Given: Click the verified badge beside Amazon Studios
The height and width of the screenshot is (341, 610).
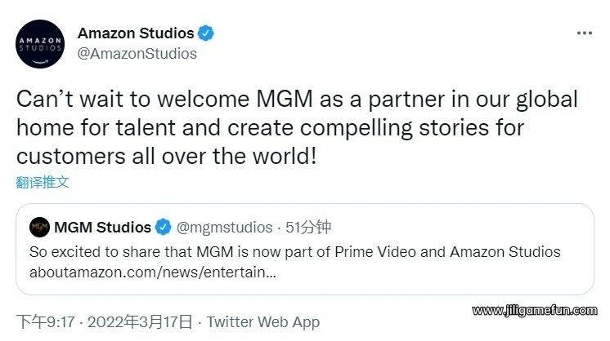Looking at the screenshot, I should pyautogui.click(x=207, y=33).
